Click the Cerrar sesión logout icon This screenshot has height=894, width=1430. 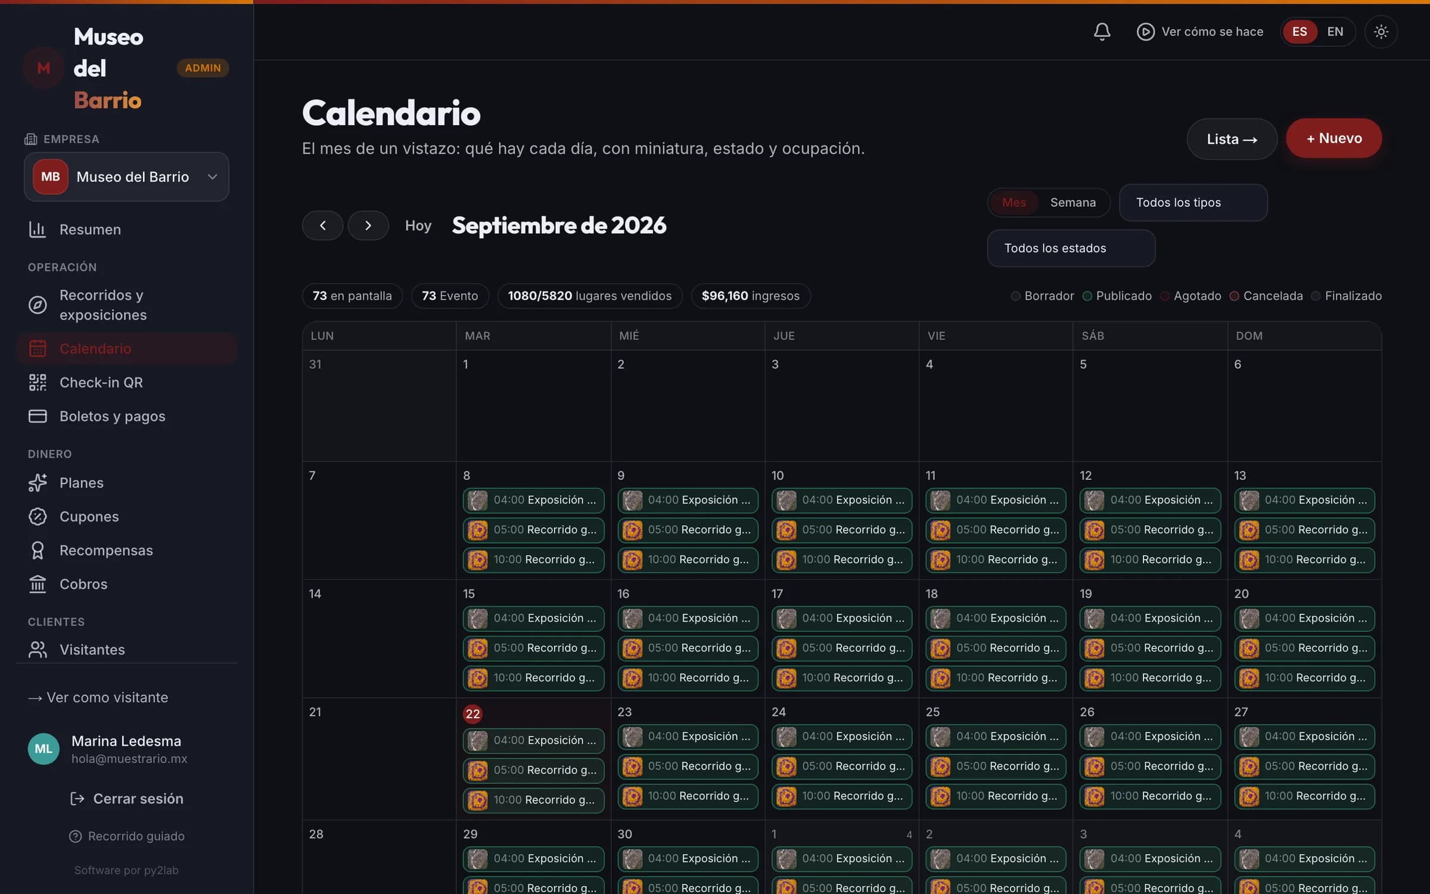coord(77,799)
